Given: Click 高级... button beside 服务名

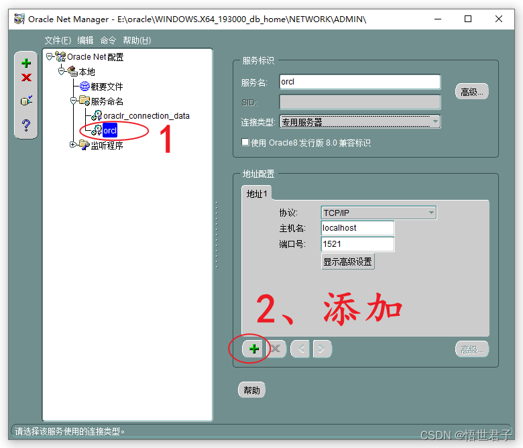Looking at the screenshot, I should click(x=471, y=92).
